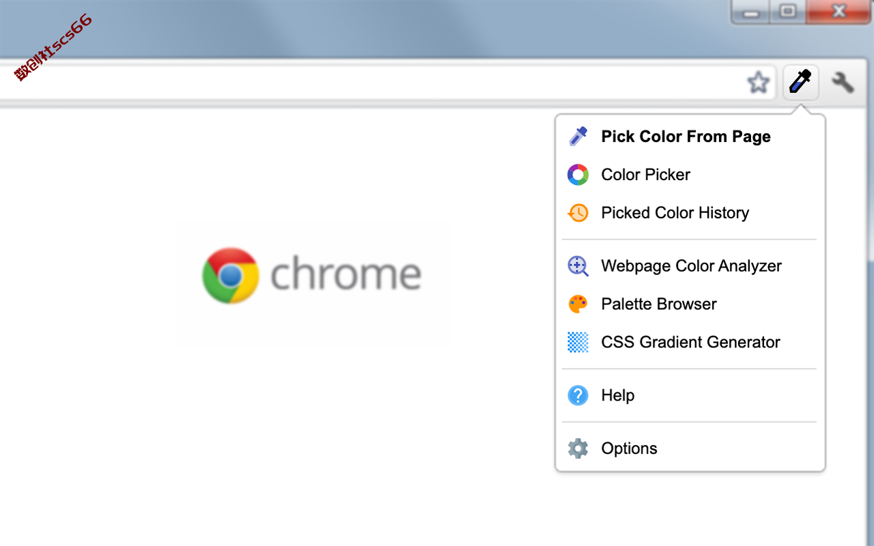Click the Palette Browser palette icon
874x546 pixels.
[578, 304]
